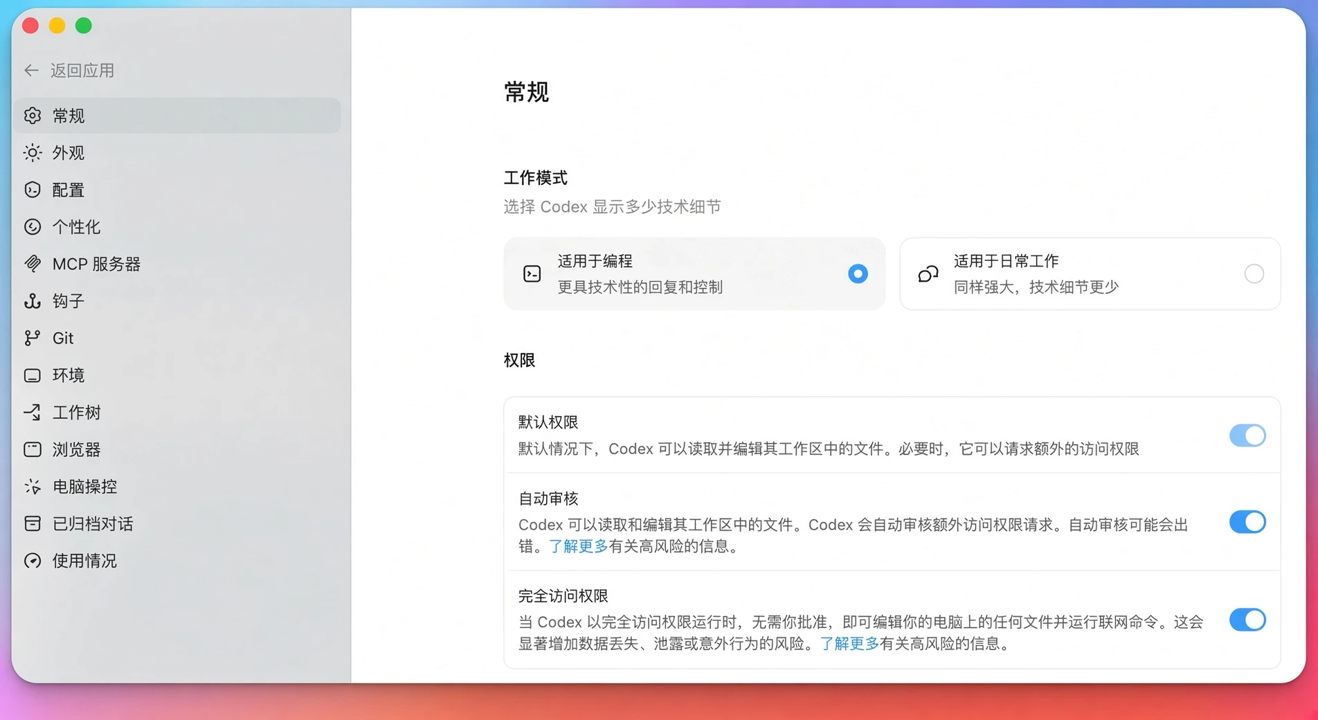This screenshot has width=1318, height=720.
Task: Open the 钩子 settings page
Action: pos(177,301)
